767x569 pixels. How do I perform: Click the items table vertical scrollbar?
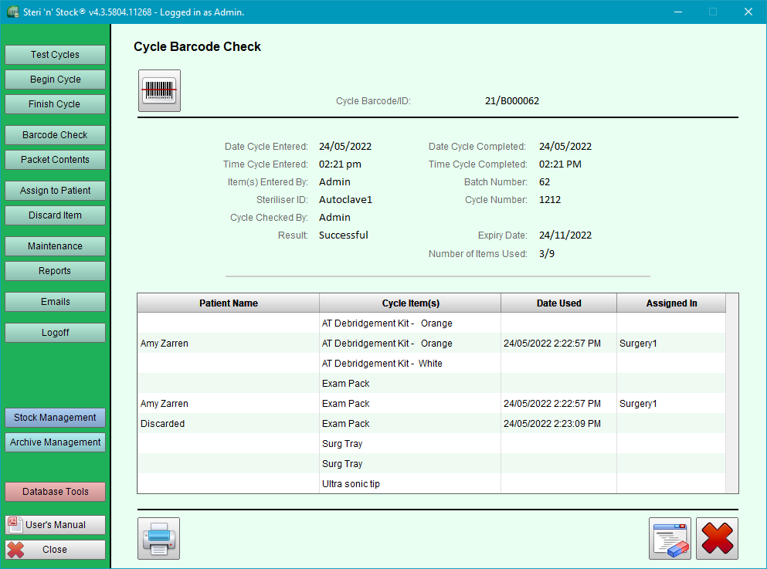pyautogui.click(x=731, y=394)
